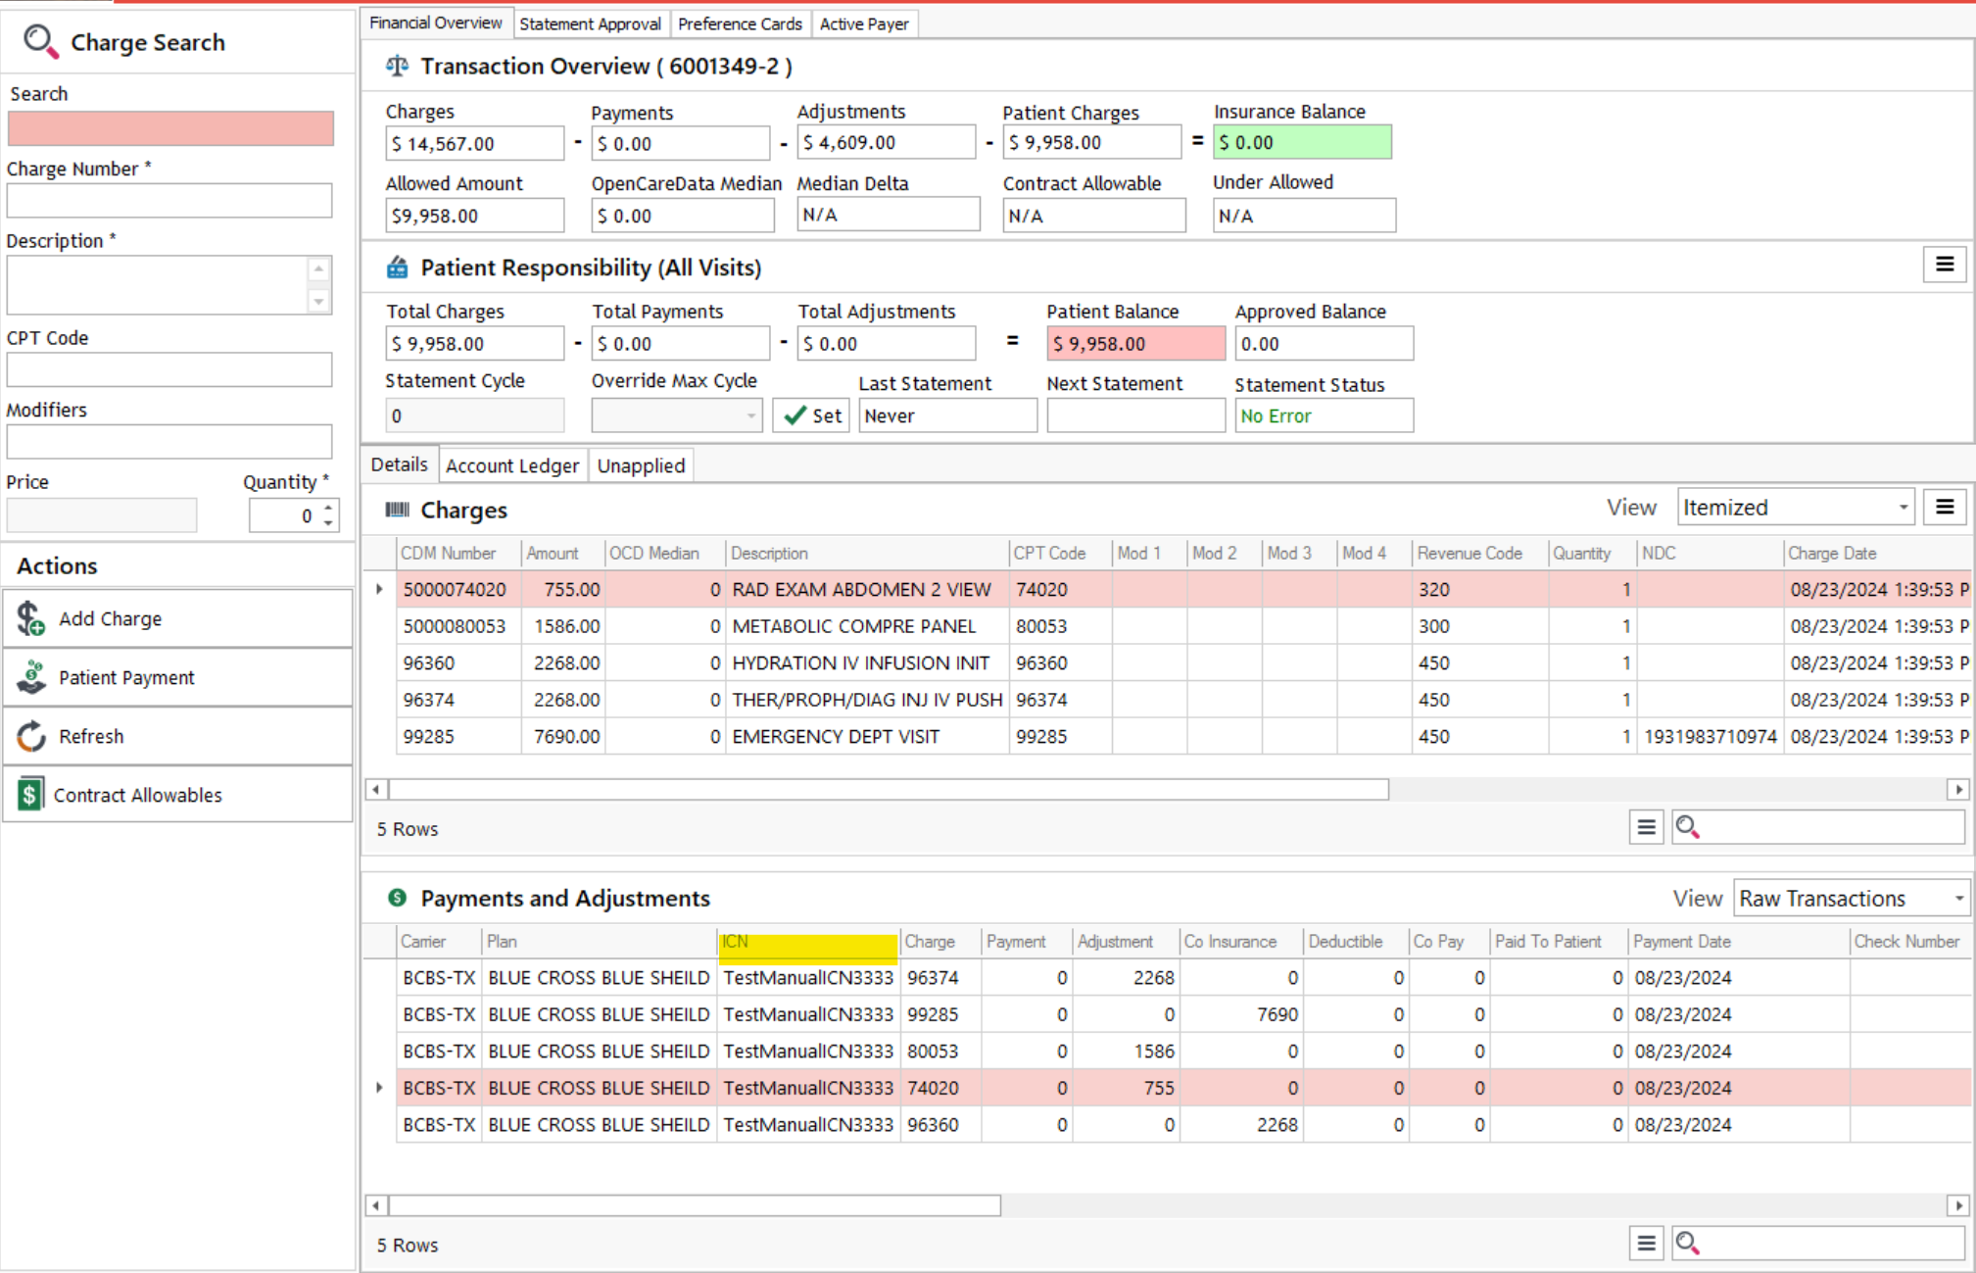Open the Override Max Cycle dropdown

pos(750,416)
